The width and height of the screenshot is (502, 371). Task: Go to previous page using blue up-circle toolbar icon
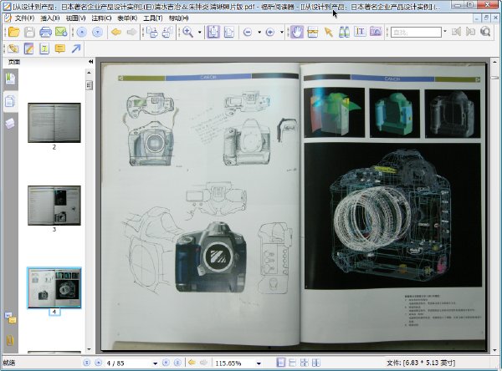click(x=82, y=32)
